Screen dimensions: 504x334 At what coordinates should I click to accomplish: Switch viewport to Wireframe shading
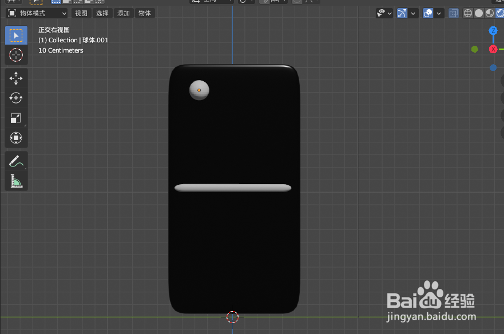click(467, 13)
